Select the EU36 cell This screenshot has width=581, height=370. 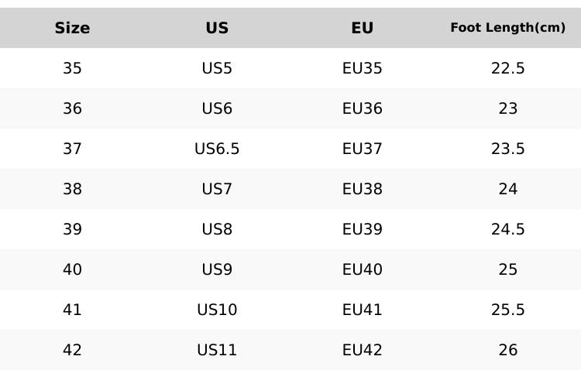pos(362,109)
